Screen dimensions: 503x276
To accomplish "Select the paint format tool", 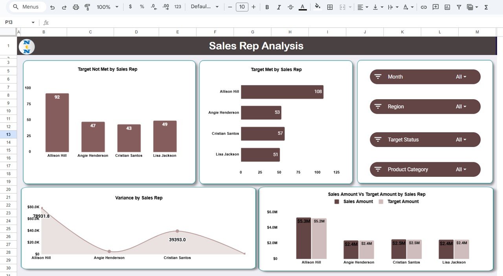I will pyautogui.click(x=87, y=7).
